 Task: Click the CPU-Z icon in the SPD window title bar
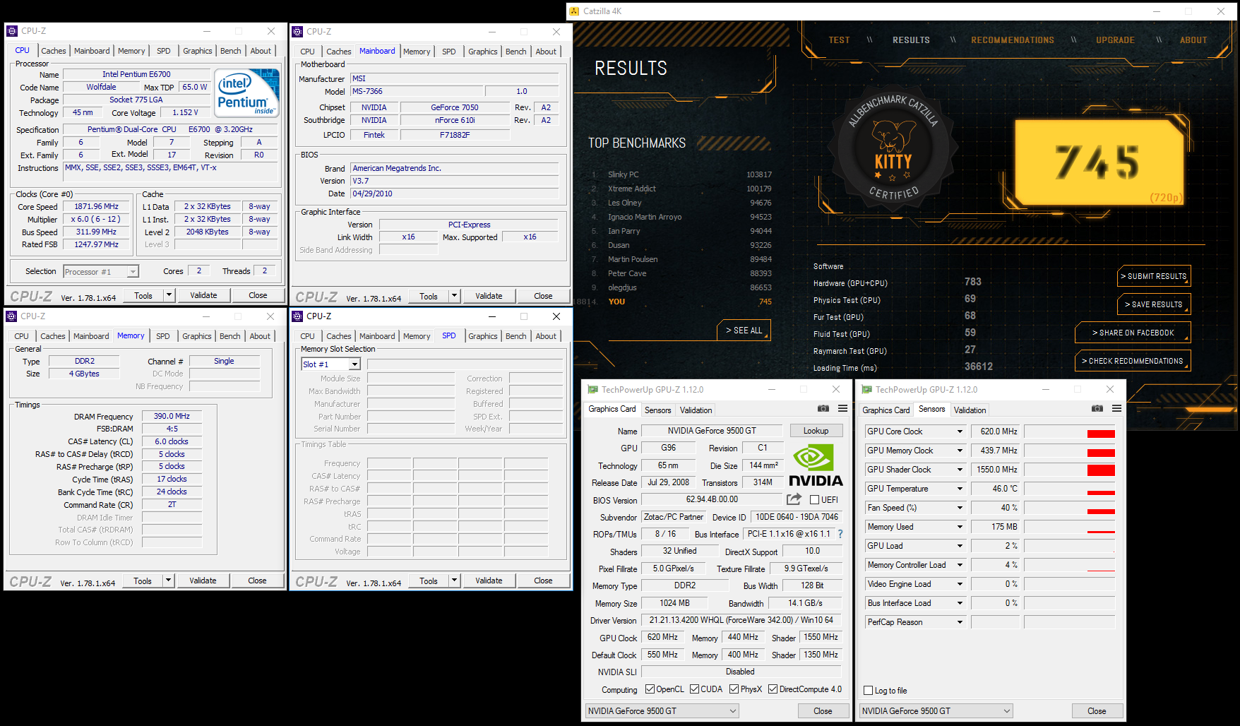pyautogui.click(x=297, y=316)
